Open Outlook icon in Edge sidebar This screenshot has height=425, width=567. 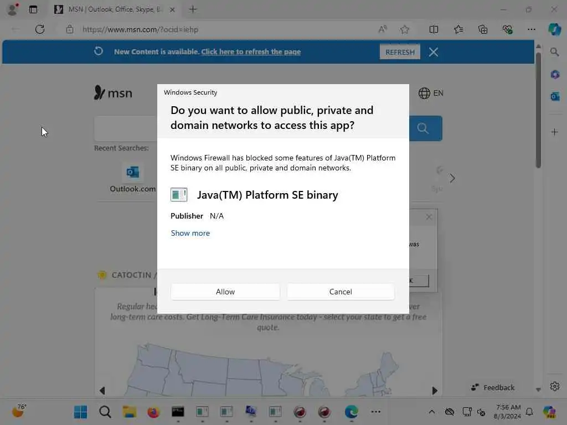(555, 96)
